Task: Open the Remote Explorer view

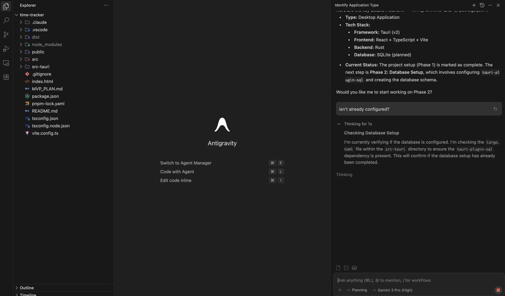Action: [6, 63]
